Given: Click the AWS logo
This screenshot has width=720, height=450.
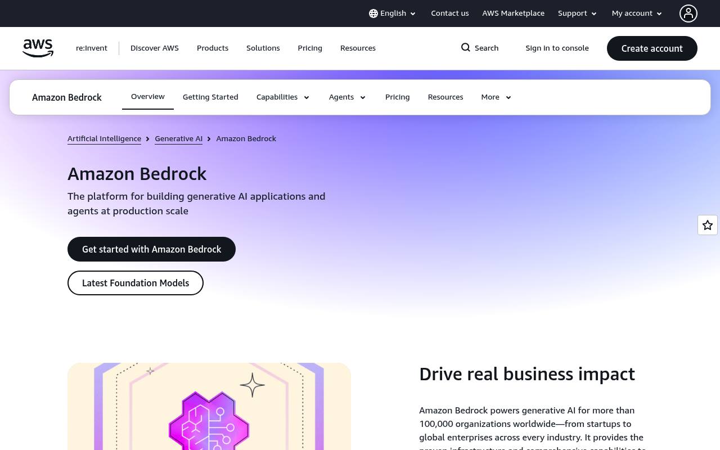Looking at the screenshot, I should (38, 48).
